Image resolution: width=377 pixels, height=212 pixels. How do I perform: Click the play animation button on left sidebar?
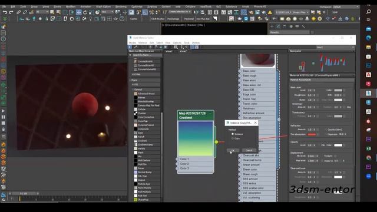(3, 111)
